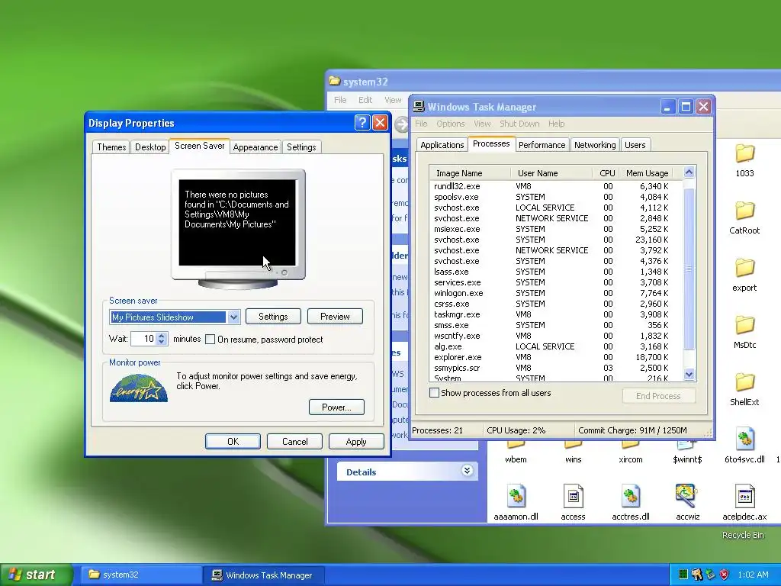Click the Power... button
Image resolution: width=781 pixels, height=586 pixels.
pyautogui.click(x=336, y=407)
